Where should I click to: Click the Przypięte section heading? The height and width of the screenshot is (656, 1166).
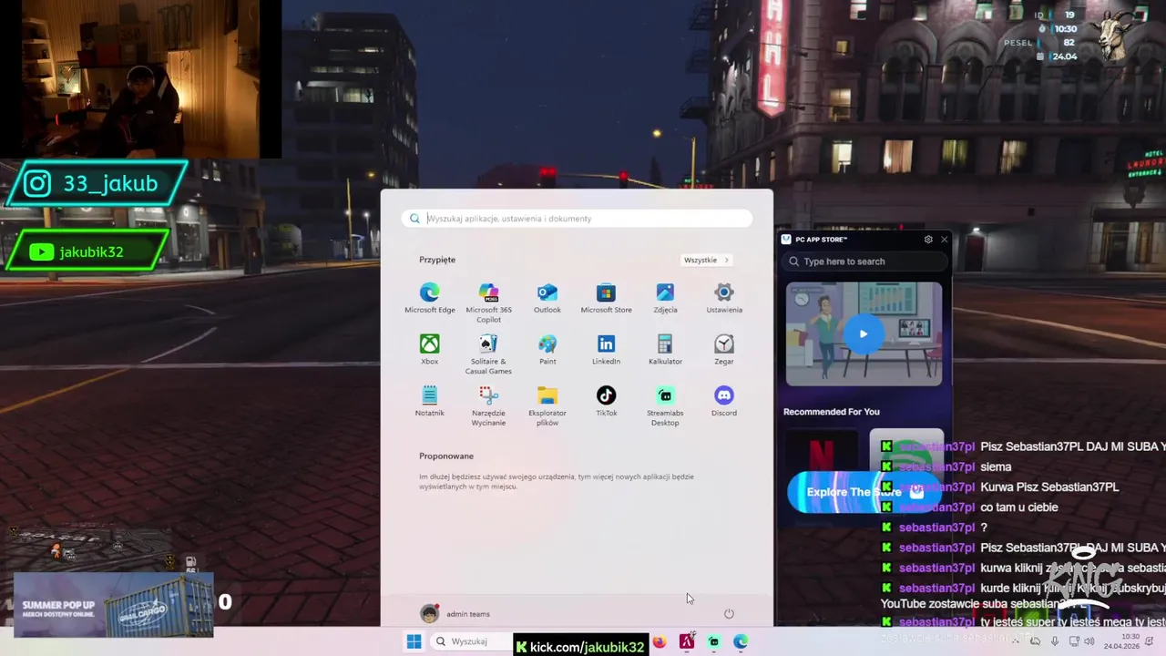(x=437, y=260)
